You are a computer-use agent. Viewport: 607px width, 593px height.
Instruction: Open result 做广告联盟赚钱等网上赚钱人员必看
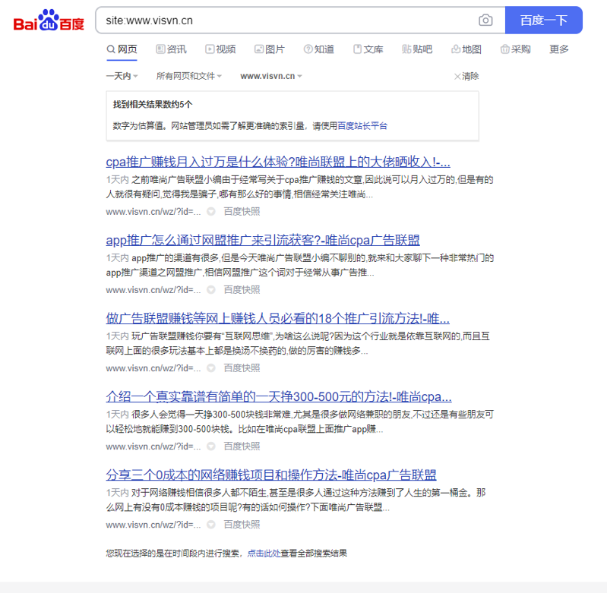pyautogui.click(x=277, y=318)
